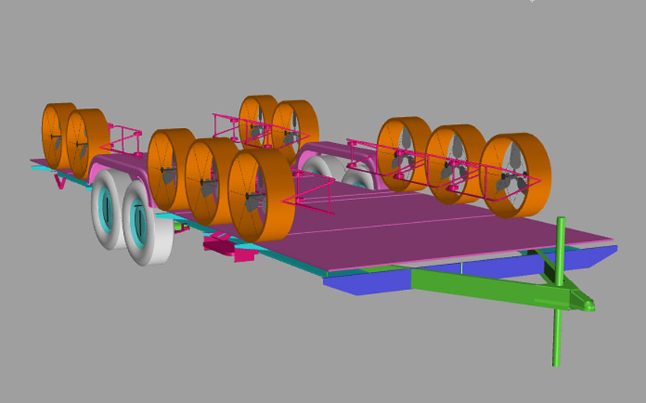This screenshot has height=403, width=646.
Task: Select the rearmost fan in right row of three
Action: [403, 154]
